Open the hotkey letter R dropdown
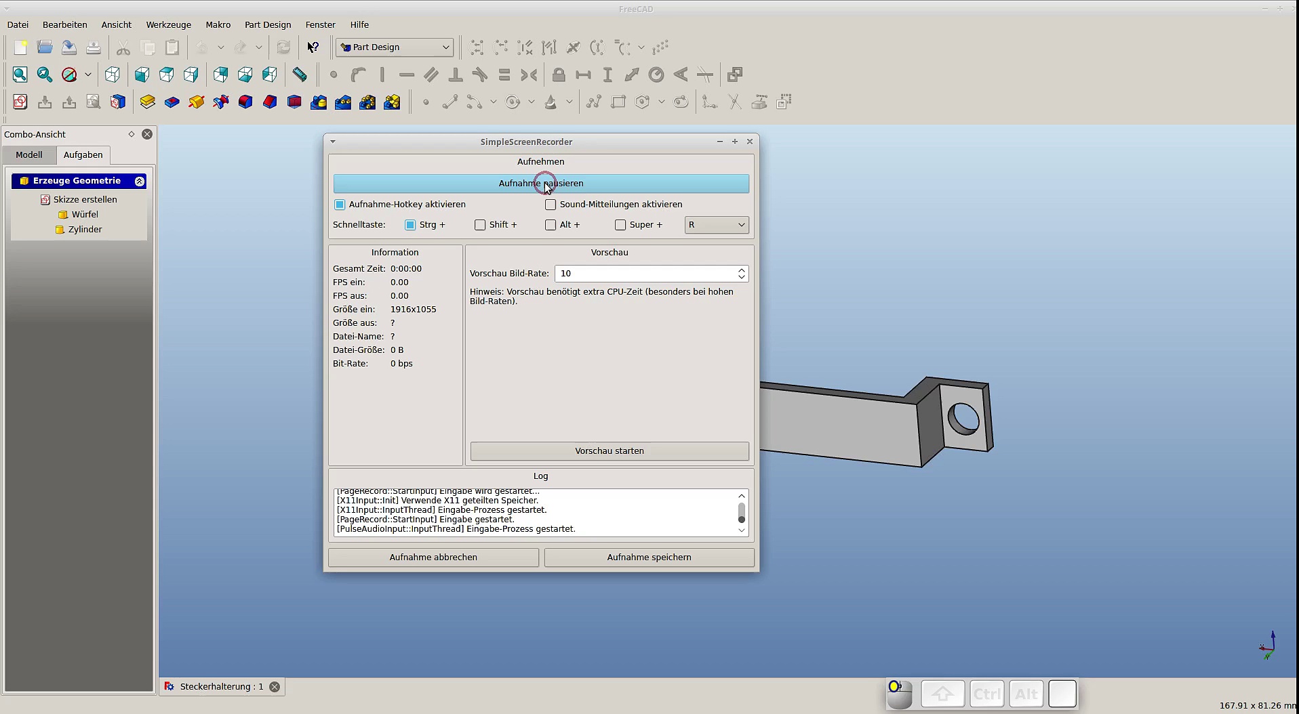Screen dimensions: 1299x714 pyautogui.click(x=717, y=225)
